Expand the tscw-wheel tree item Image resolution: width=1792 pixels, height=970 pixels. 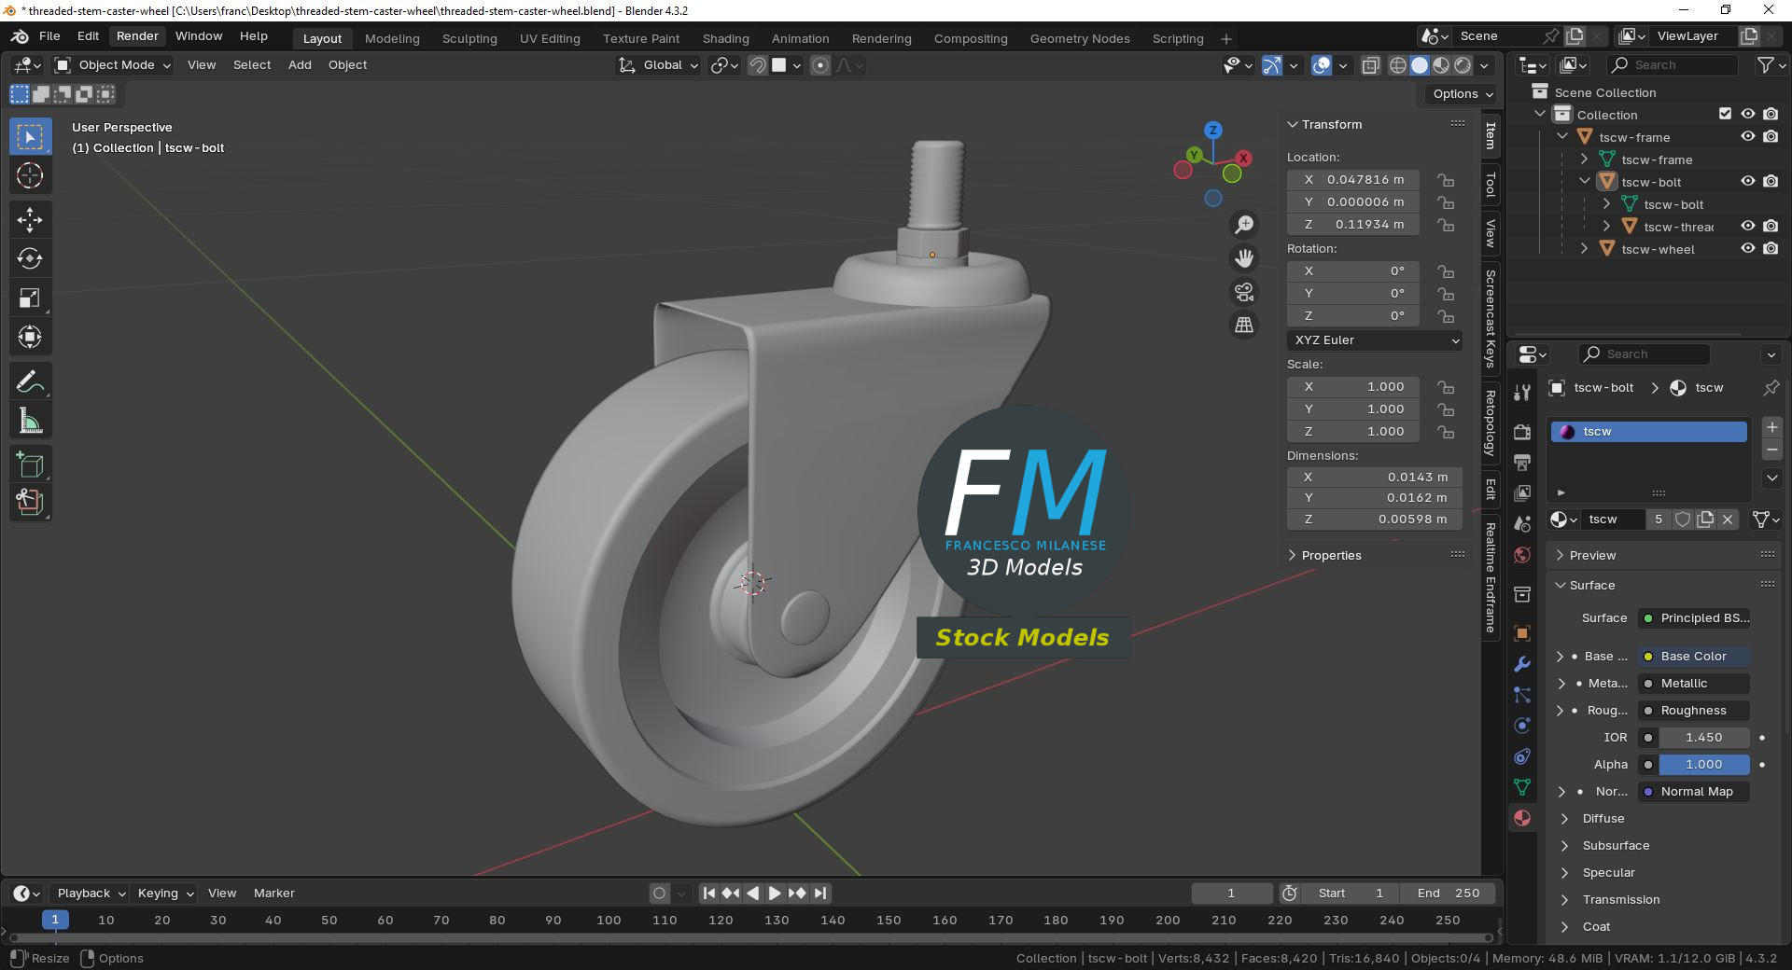(1584, 249)
